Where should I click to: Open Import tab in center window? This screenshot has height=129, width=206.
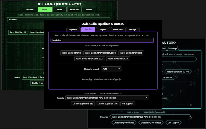coord(103,29)
